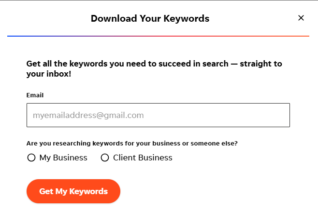Submit the form with the orange button
This screenshot has width=318, height=224.
coord(73,191)
